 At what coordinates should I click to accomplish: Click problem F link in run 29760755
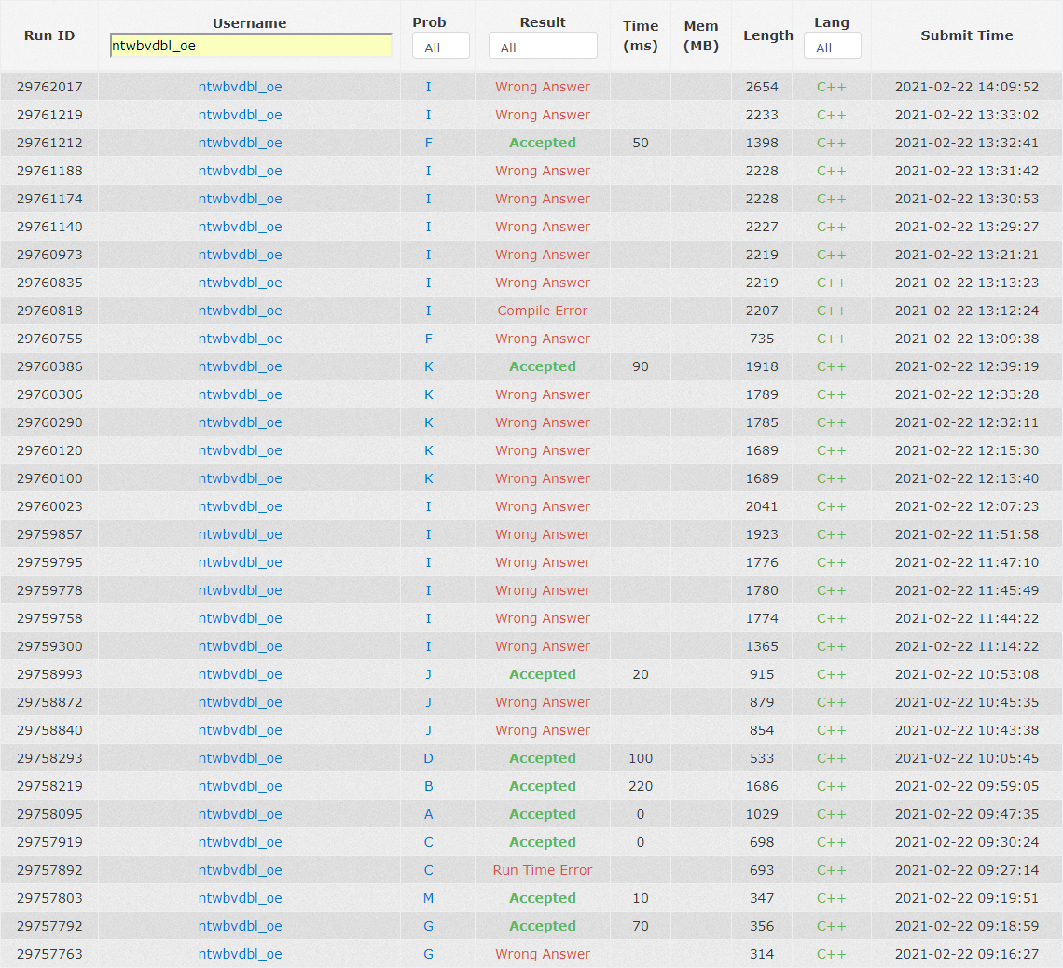[429, 339]
